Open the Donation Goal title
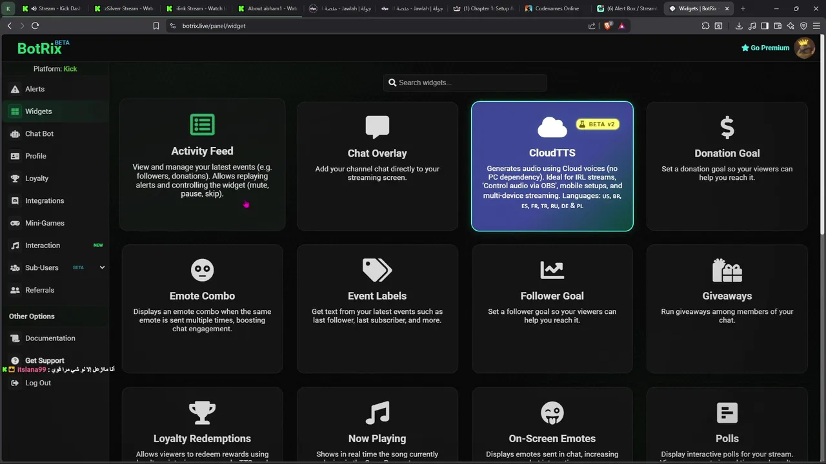Screen dimensions: 826x464 727,153
